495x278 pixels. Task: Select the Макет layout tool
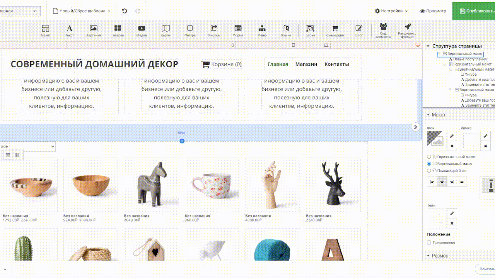click(46, 31)
